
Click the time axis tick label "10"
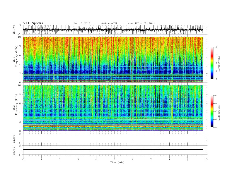coord(206,159)
